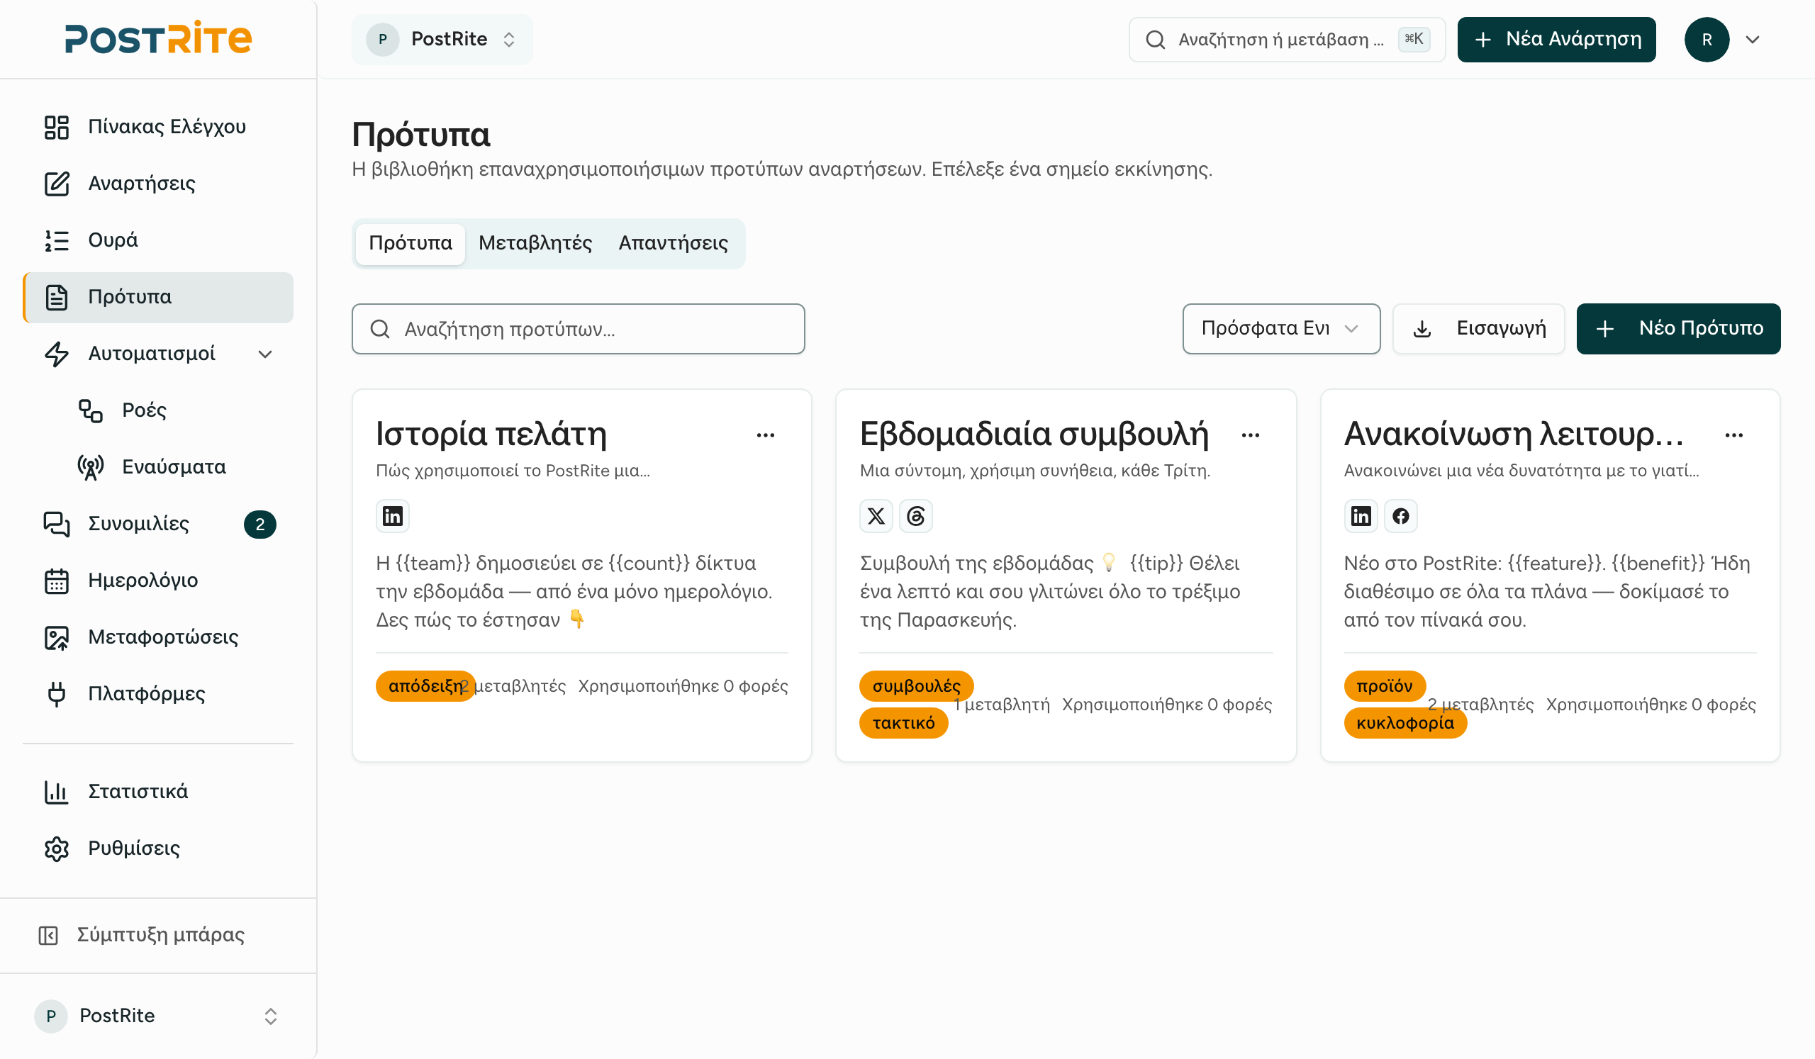Collapse the Αυτοματισμοί submenu chevron
Image resolution: width=1815 pixels, height=1059 pixels.
tap(265, 354)
